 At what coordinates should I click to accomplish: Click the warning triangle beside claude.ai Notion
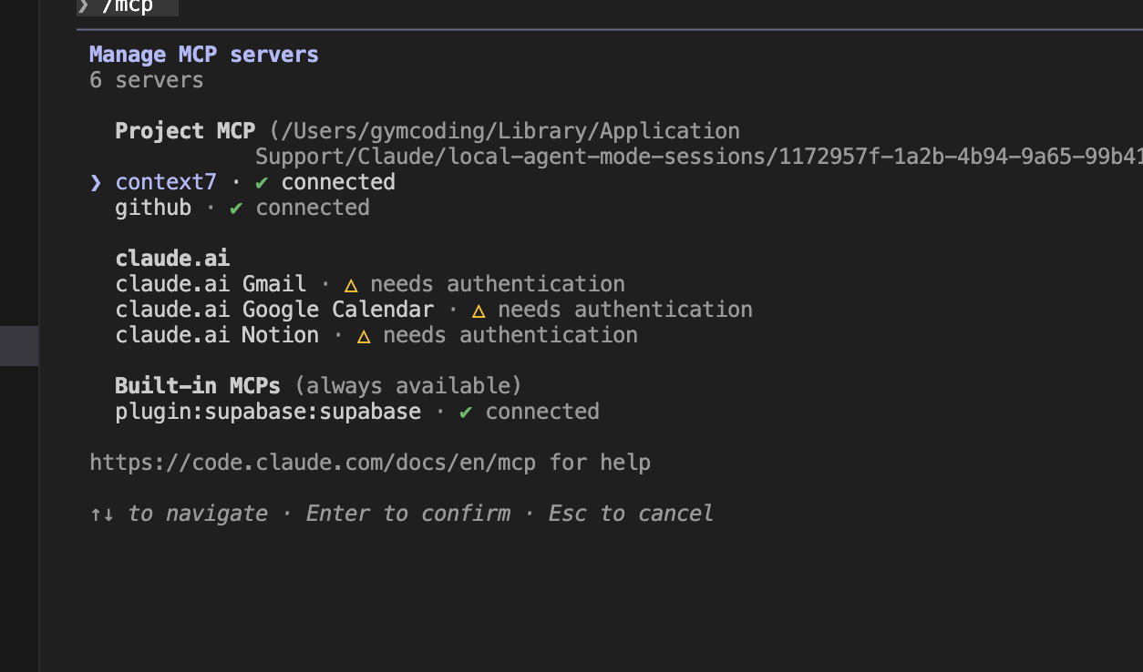click(364, 336)
